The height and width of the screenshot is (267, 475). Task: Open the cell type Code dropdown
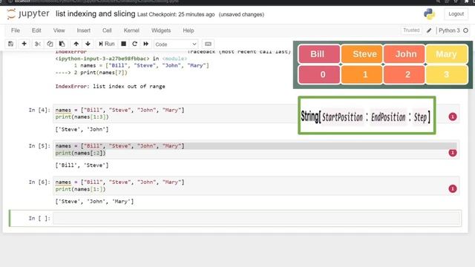(176, 44)
